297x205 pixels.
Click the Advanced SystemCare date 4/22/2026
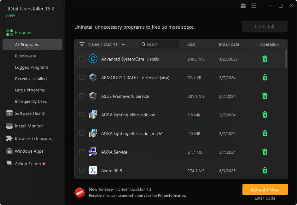(x=229, y=59)
